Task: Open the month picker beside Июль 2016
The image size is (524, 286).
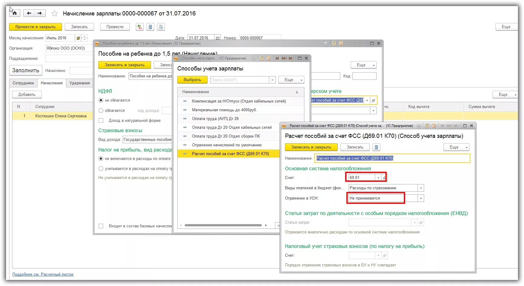Action: (78, 38)
